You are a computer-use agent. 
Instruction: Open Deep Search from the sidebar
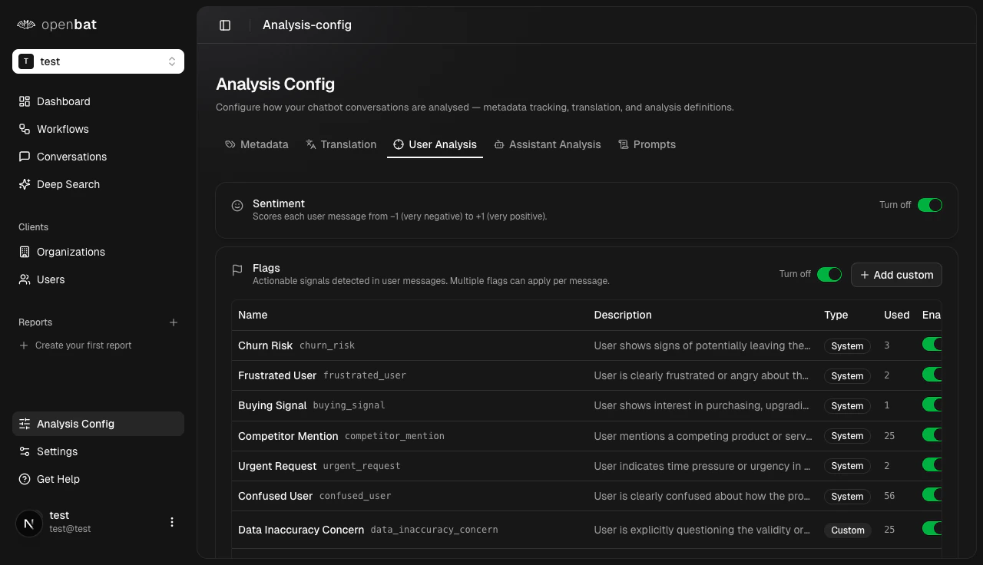coord(68,184)
